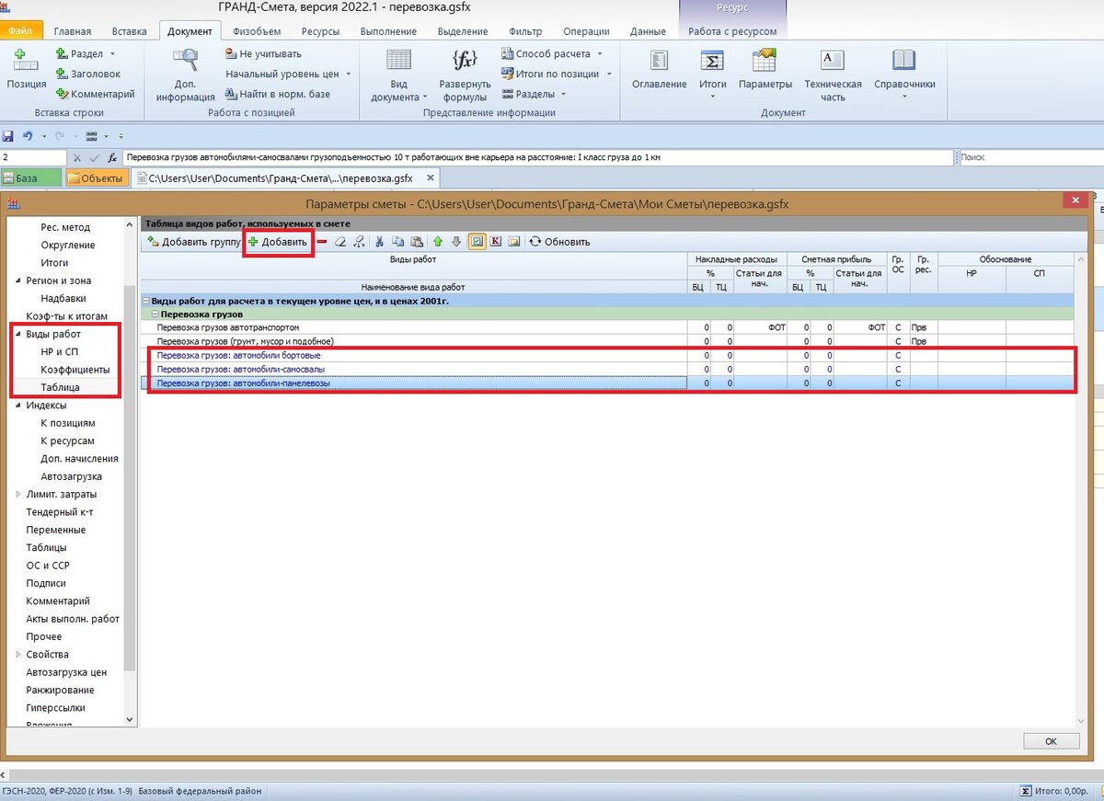
Task: Open Итоги по позиции dropdown
Action: [557, 74]
